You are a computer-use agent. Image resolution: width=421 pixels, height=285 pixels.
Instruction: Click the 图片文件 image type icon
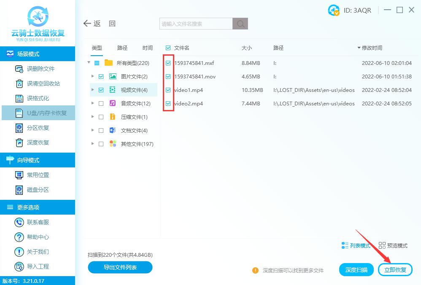tap(113, 76)
